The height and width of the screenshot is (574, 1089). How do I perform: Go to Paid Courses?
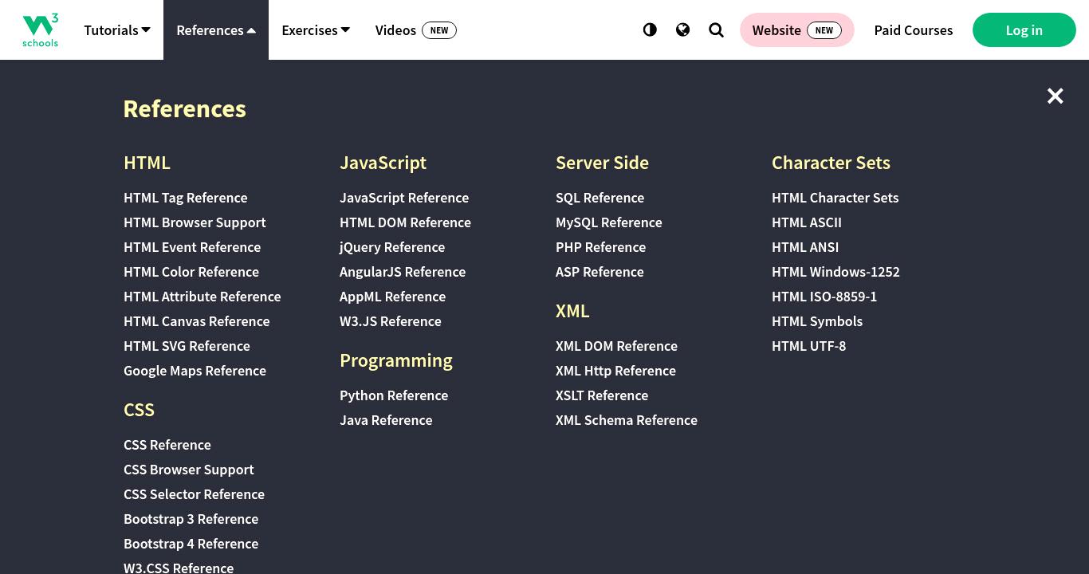click(914, 29)
